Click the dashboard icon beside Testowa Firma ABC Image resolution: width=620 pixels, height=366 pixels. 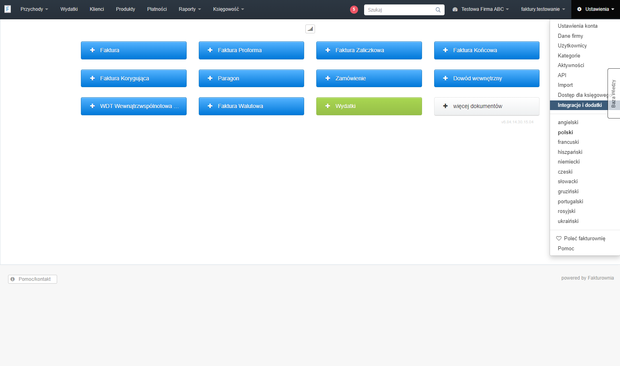point(455,9)
